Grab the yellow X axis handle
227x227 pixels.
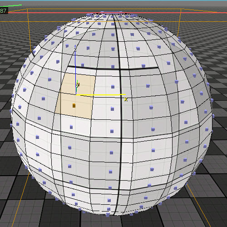[x=101, y=95]
